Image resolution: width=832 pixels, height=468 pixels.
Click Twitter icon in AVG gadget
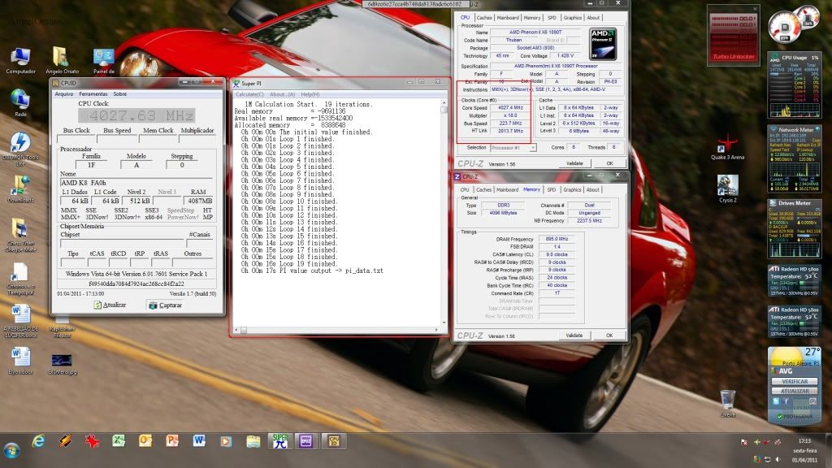(x=776, y=401)
